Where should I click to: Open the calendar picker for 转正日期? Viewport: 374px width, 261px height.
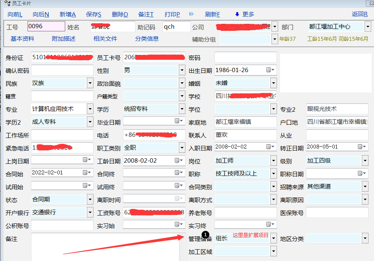(362, 147)
